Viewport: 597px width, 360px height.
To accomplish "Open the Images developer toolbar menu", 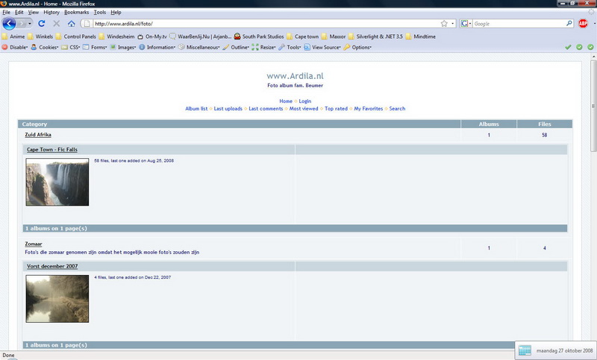I will click(x=123, y=47).
